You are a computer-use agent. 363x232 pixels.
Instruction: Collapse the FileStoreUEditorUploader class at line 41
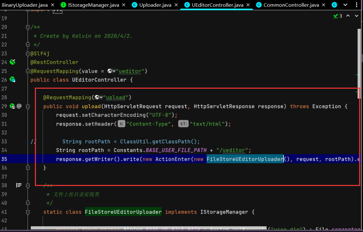(28, 212)
